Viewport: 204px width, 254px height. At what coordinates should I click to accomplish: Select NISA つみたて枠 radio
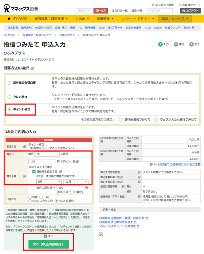point(30,201)
